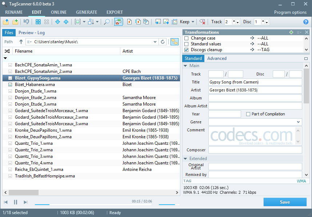
Task: Close the Transformations panel
Action: click(307, 32)
